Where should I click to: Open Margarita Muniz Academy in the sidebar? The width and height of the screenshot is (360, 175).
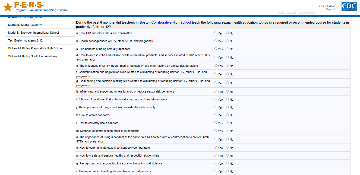pyautogui.click(x=25, y=25)
